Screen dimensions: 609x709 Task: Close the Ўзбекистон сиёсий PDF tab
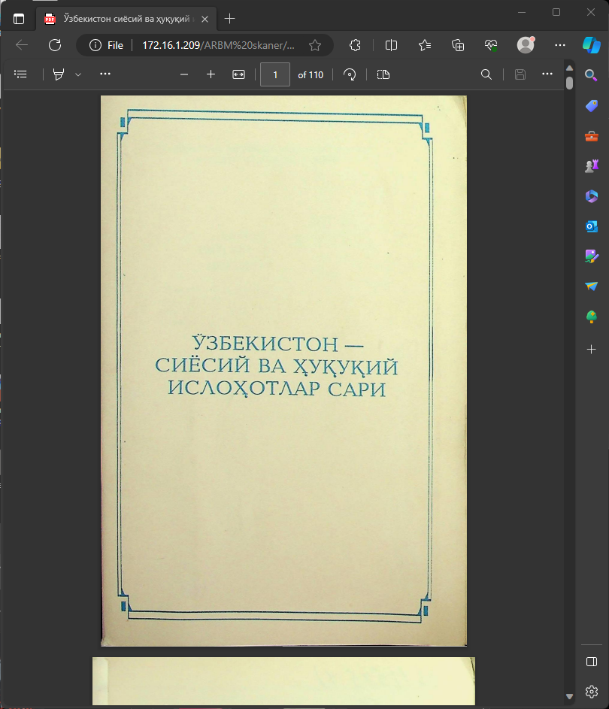[x=205, y=19]
